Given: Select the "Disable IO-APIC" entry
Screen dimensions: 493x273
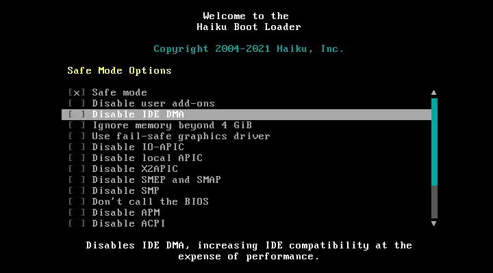Looking at the screenshot, I should pyautogui.click(x=138, y=147).
